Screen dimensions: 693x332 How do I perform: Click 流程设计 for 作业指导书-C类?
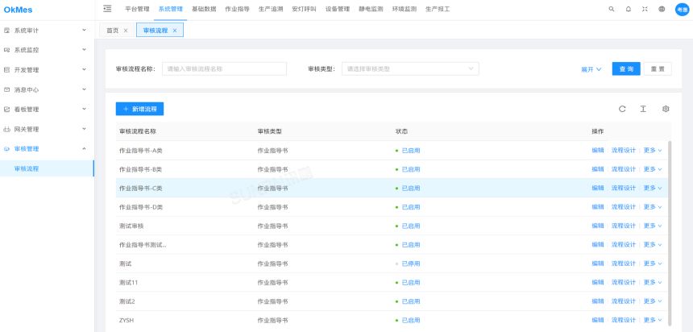(623, 189)
